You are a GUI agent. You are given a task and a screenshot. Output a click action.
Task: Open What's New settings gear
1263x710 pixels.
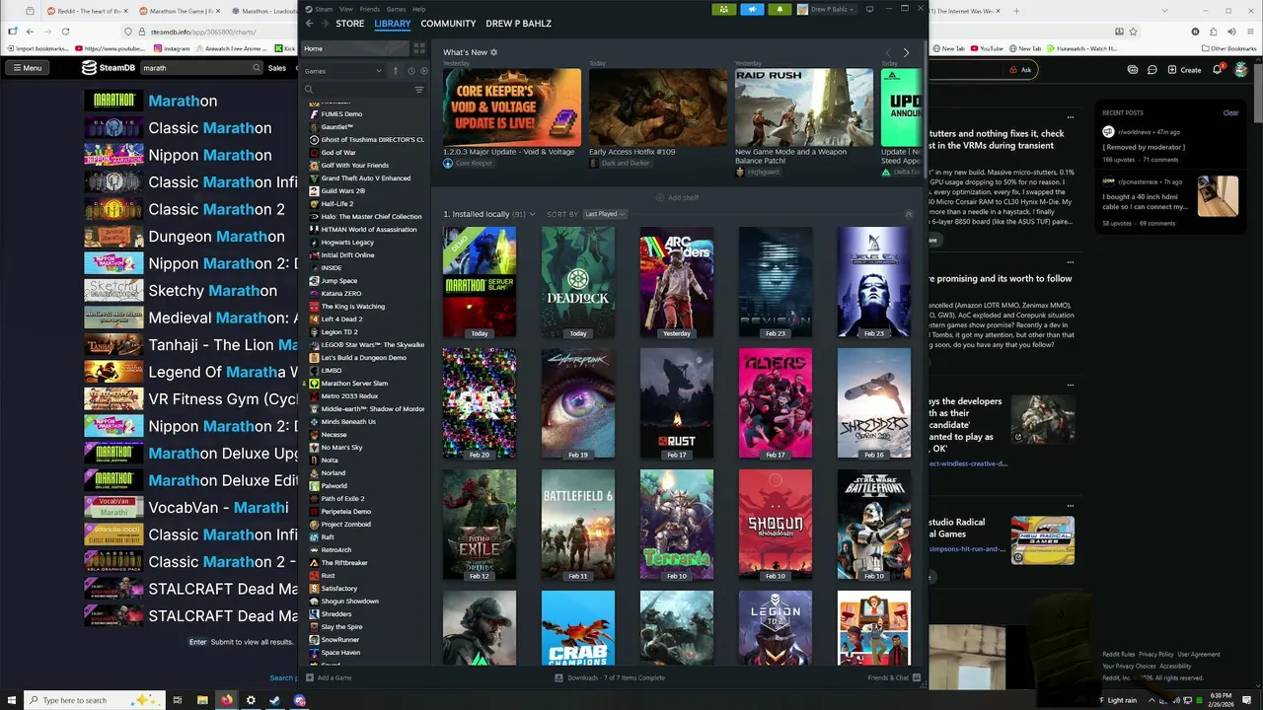click(x=494, y=52)
